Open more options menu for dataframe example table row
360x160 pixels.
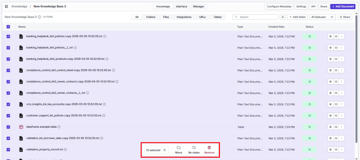pyautogui.click(x=342, y=127)
